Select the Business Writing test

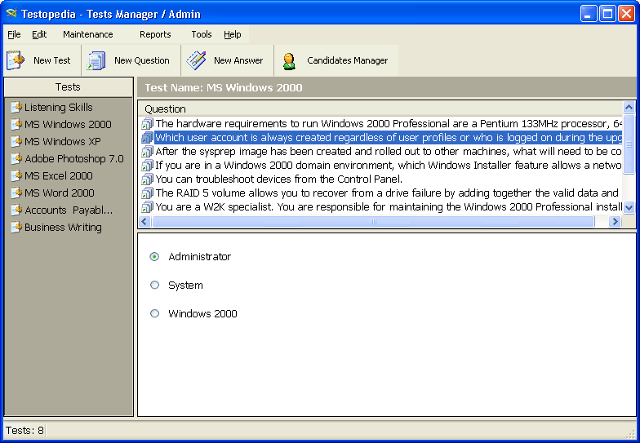coord(63,227)
